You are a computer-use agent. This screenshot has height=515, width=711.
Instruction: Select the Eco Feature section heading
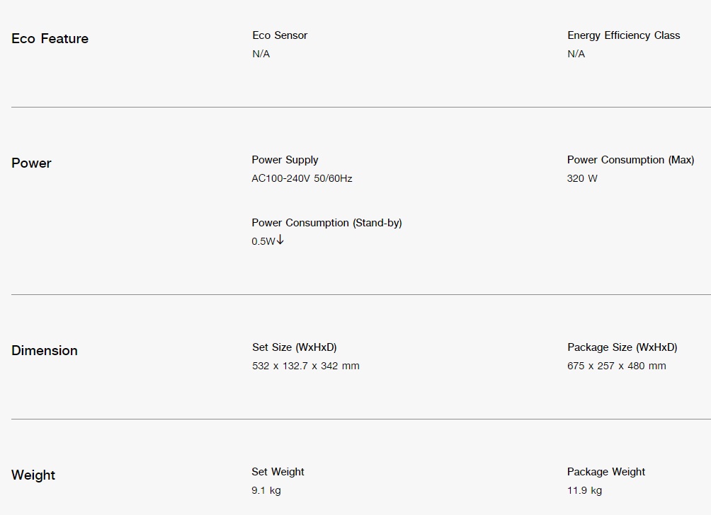pyautogui.click(x=50, y=38)
